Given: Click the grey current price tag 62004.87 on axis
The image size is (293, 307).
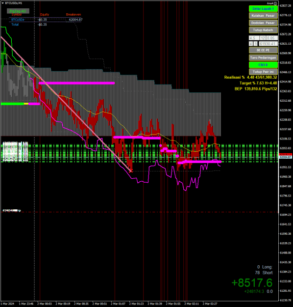Looking at the screenshot, I should point(285,157).
